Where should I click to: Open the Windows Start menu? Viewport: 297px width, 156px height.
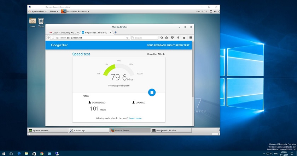(3, 154)
